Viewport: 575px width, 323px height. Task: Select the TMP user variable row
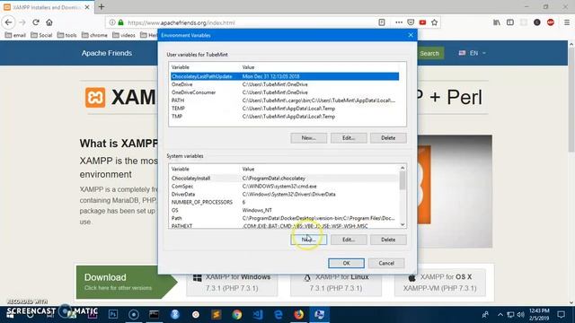pyautogui.click(x=285, y=117)
